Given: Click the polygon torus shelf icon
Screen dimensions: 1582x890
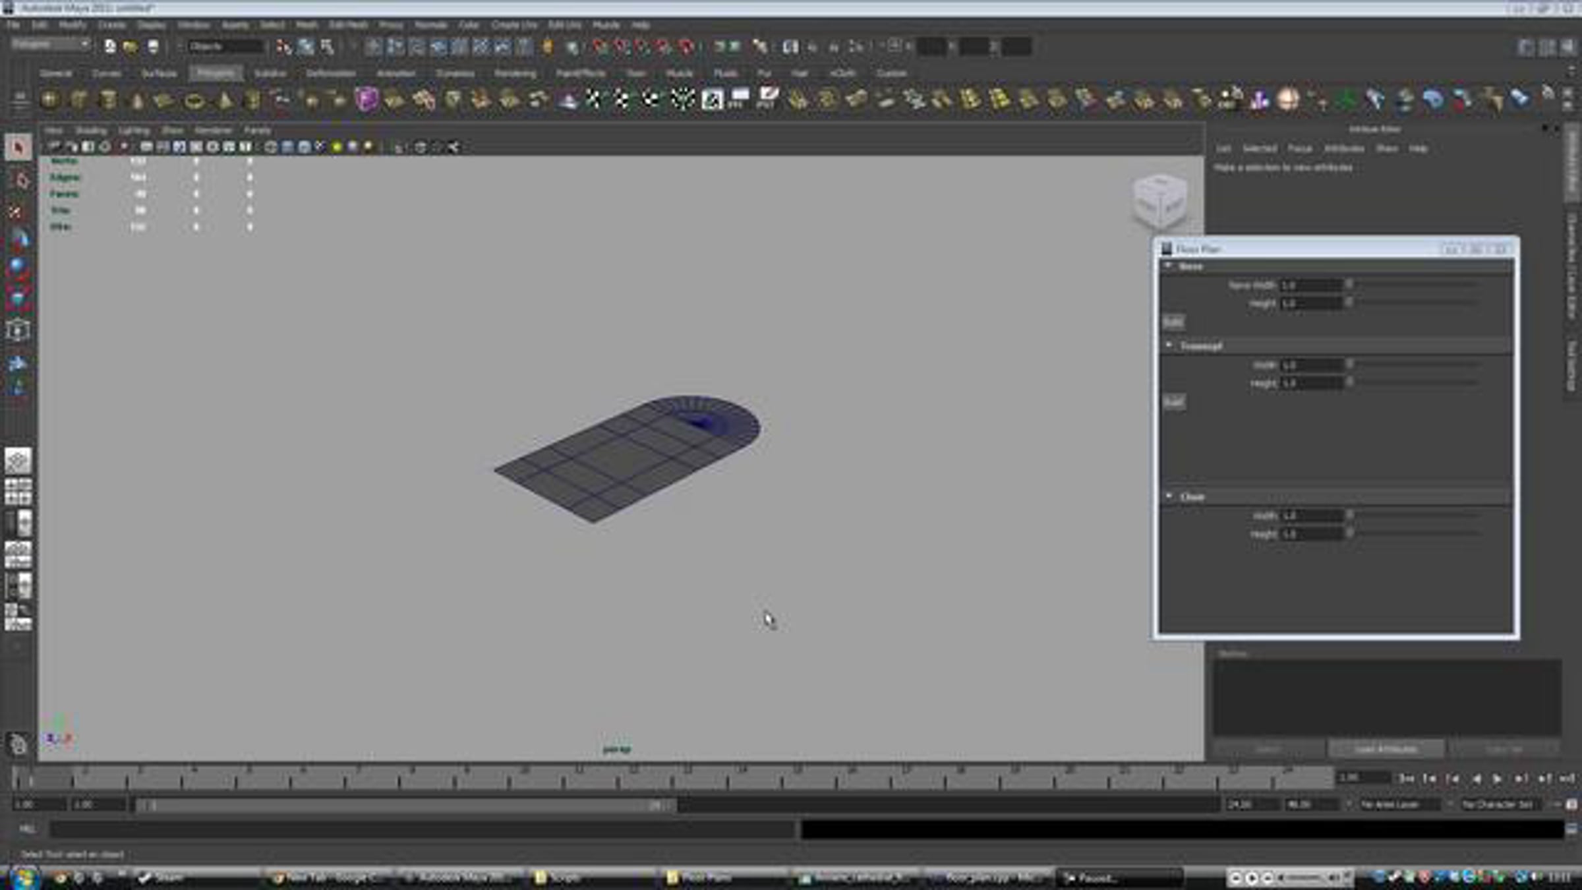Looking at the screenshot, I should 194,100.
